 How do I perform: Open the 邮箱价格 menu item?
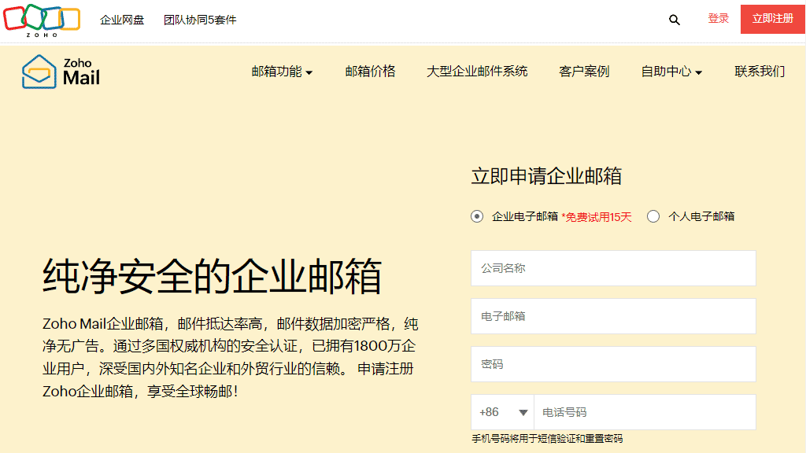(x=370, y=72)
